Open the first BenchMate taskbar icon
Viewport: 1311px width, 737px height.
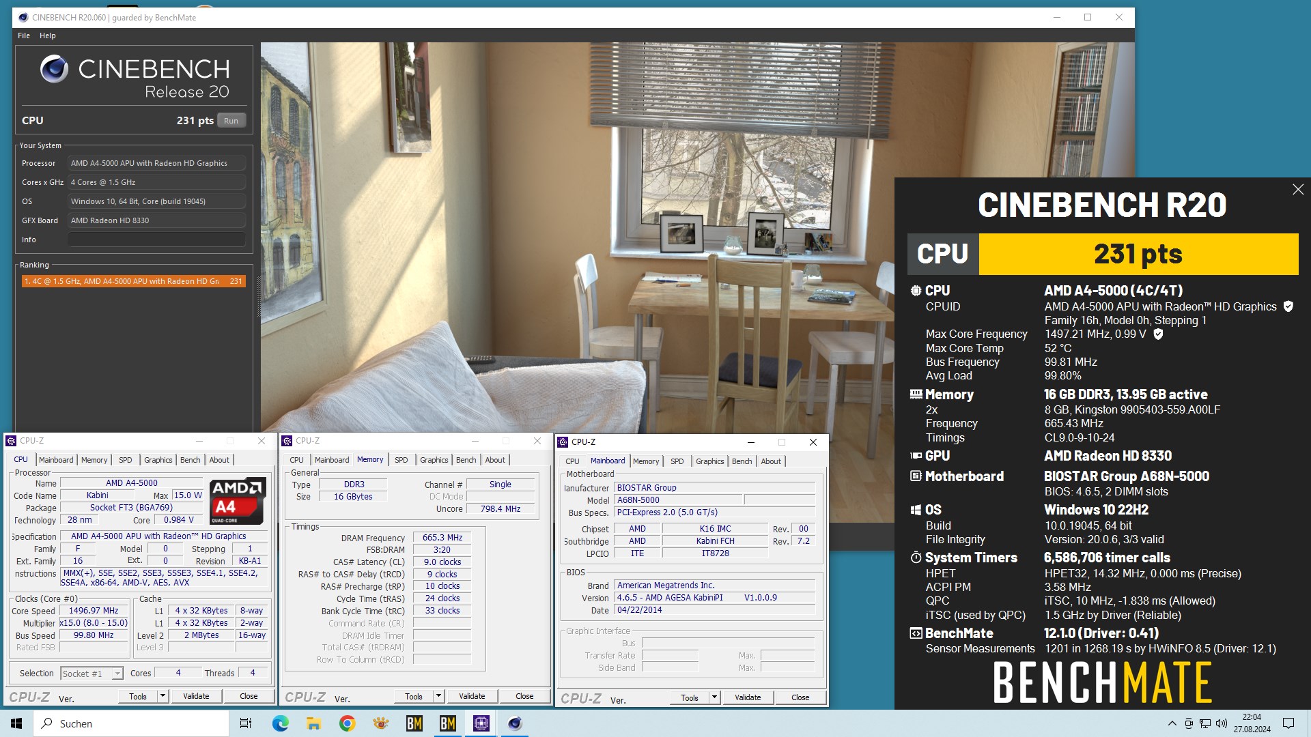click(x=414, y=723)
